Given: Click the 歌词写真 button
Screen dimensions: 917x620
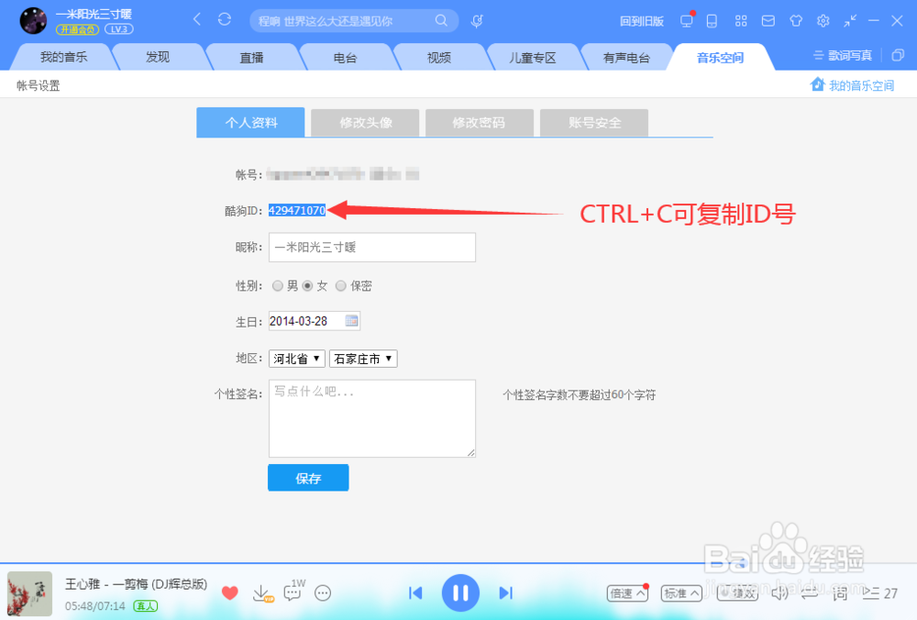Looking at the screenshot, I should point(843,56).
